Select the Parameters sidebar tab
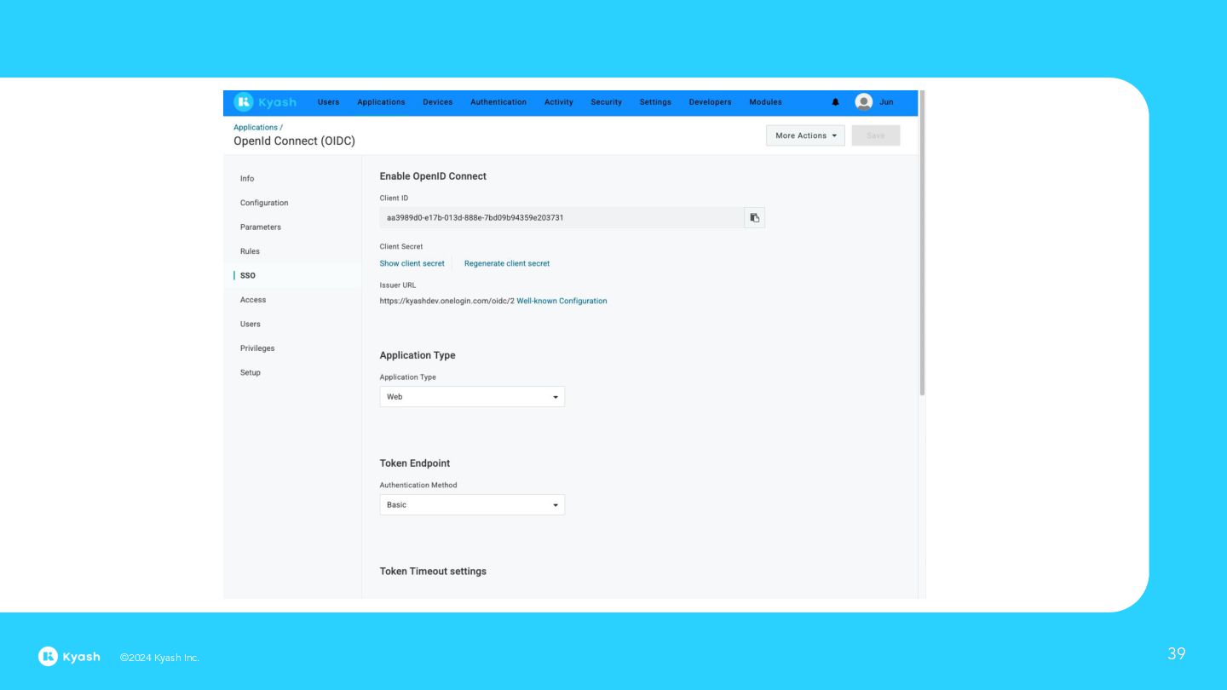Image resolution: width=1227 pixels, height=690 pixels. (x=261, y=227)
